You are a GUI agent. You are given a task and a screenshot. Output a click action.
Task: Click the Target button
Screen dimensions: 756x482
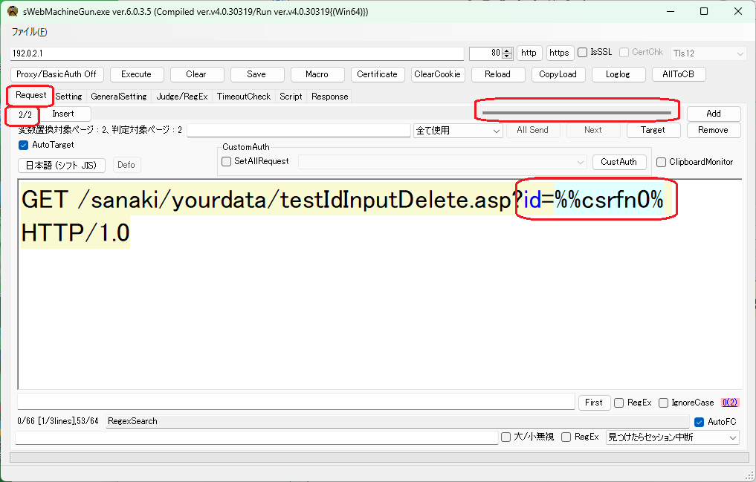click(653, 130)
